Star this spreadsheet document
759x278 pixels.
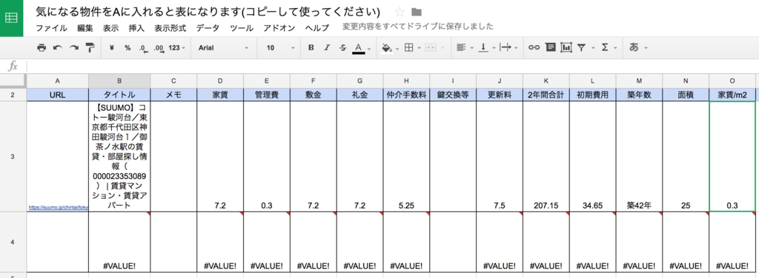[x=400, y=12]
